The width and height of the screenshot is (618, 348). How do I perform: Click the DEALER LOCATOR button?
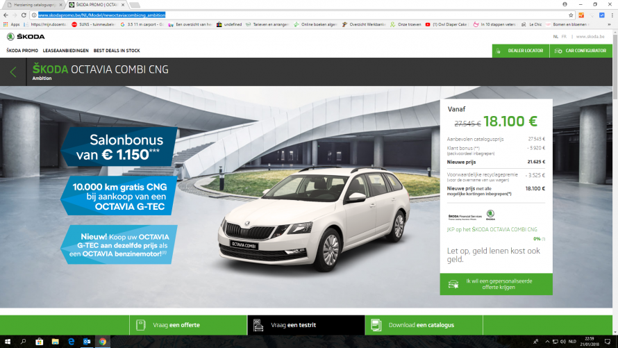pos(521,51)
